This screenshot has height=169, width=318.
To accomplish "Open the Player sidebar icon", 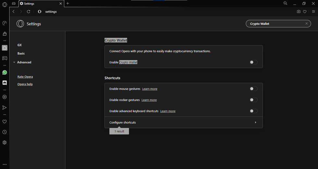I will point(5,97).
